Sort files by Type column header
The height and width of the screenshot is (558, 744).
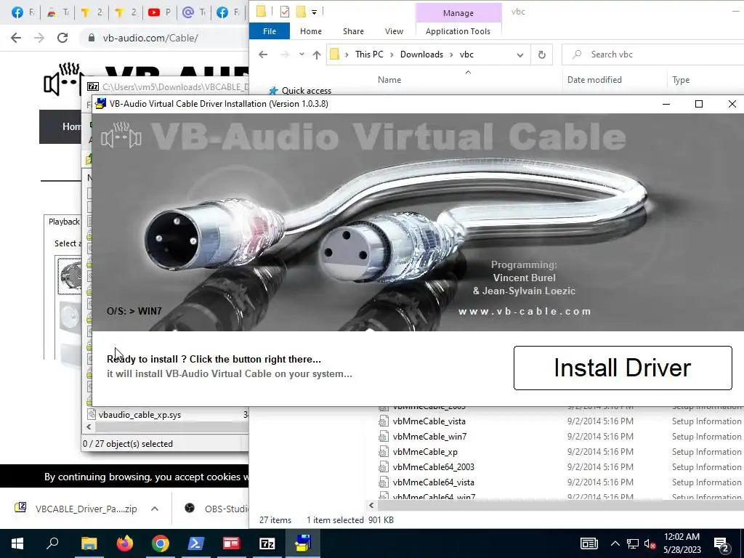click(x=681, y=80)
